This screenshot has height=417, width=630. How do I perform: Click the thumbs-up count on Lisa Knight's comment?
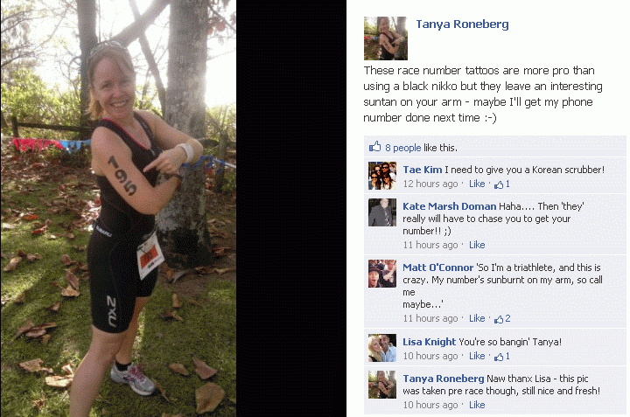click(502, 357)
